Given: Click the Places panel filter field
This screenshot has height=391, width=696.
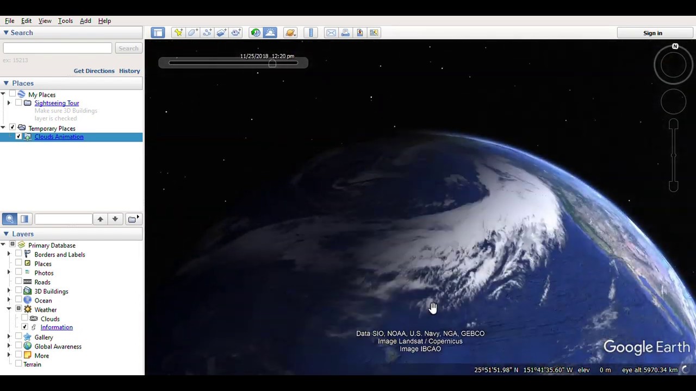Looking at the screenshot, I should click(x=63, y=219).
